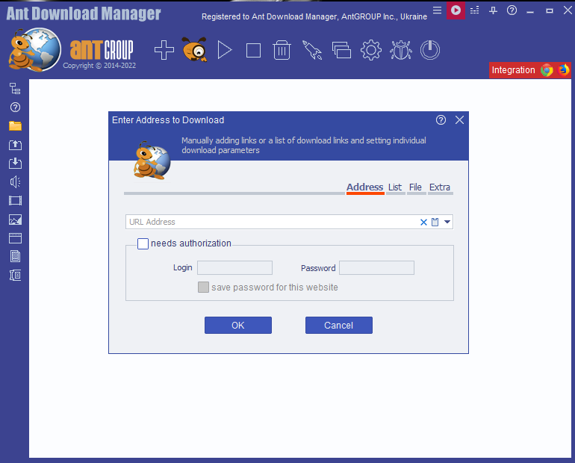
Task: Click the bug report icon
Action: pos(401,50)
